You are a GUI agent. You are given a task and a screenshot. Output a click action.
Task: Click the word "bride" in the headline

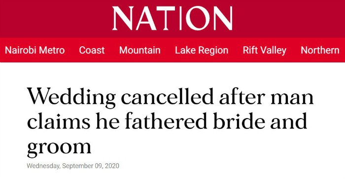coord(239,120)
